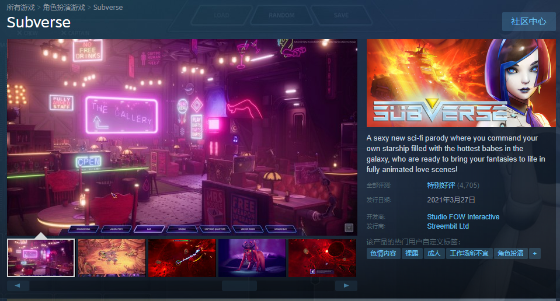The height and width of the screenshot is (301, 560).
Task: Open developer Studio FOW Interactive link
Action: click(463, 217)
